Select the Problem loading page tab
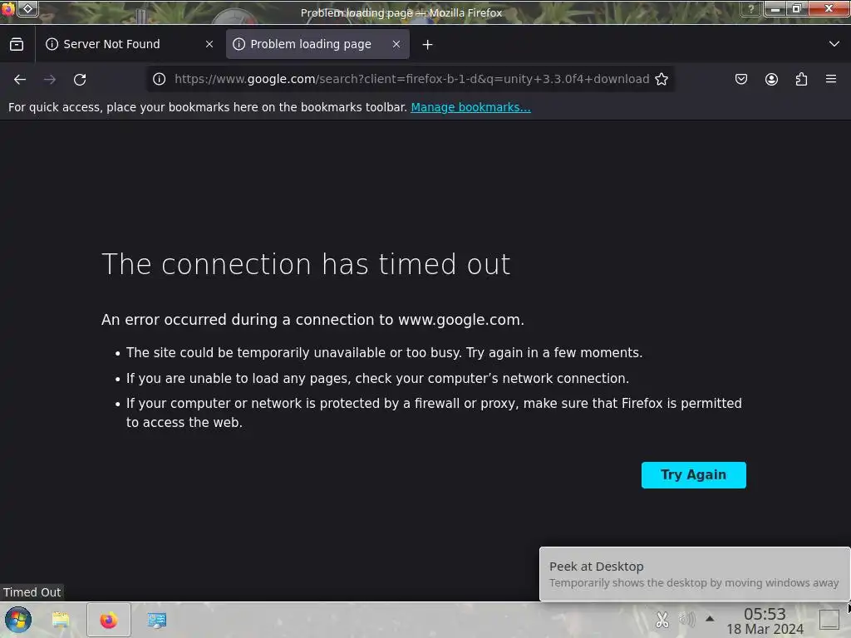Screen dimensions: 851x638 tap(317, 45)
